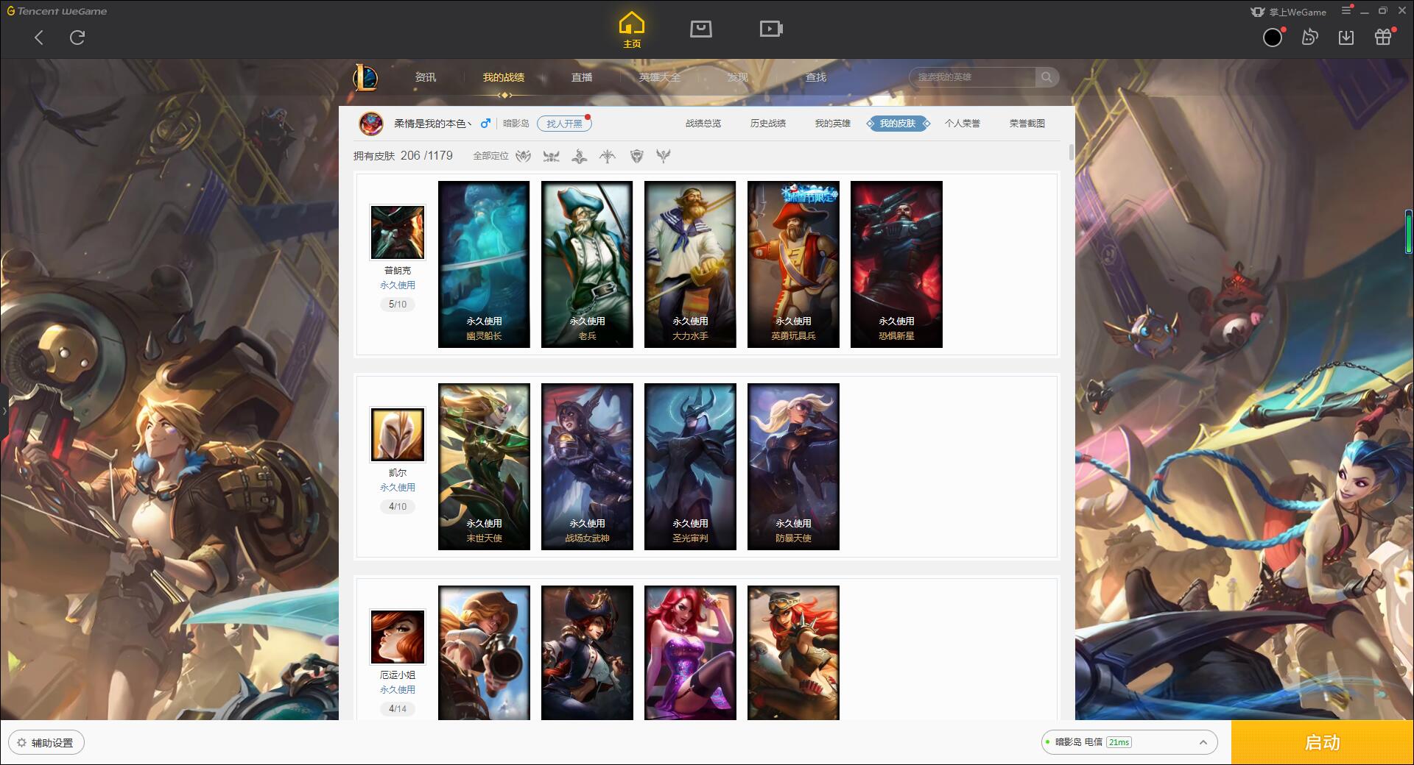Open the 战场女武神 skin card

(x=587, y=466)
